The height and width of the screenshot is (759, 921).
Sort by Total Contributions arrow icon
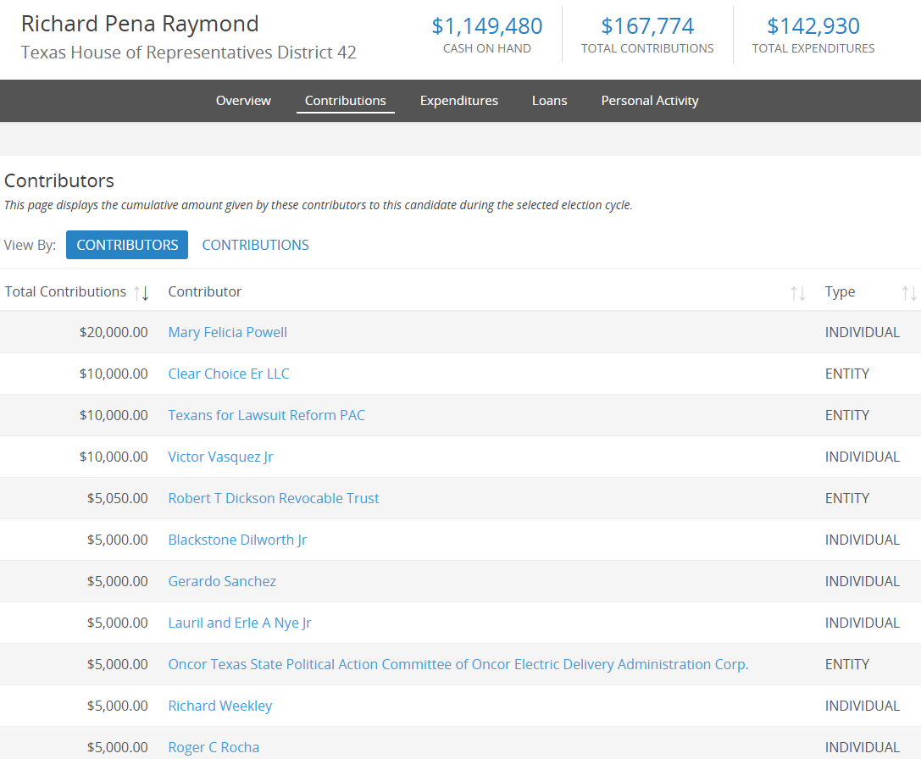tap(141, 293)
